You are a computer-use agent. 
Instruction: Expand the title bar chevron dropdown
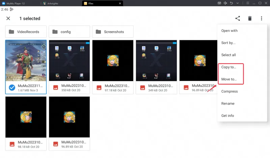[238, 3]
